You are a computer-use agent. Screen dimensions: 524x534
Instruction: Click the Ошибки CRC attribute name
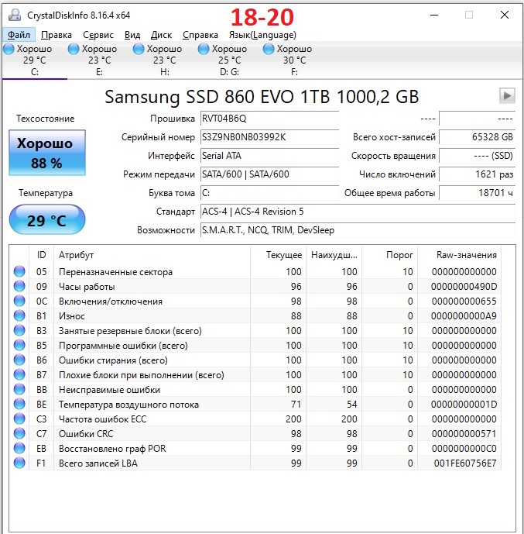coord(86,434)
